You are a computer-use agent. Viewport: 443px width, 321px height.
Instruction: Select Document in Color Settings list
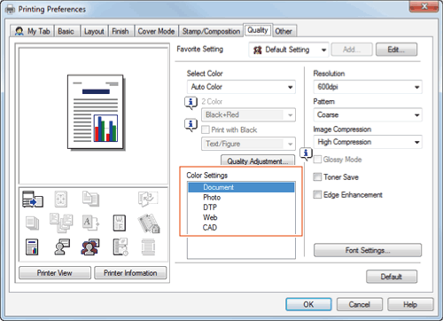tap(241, 187)
